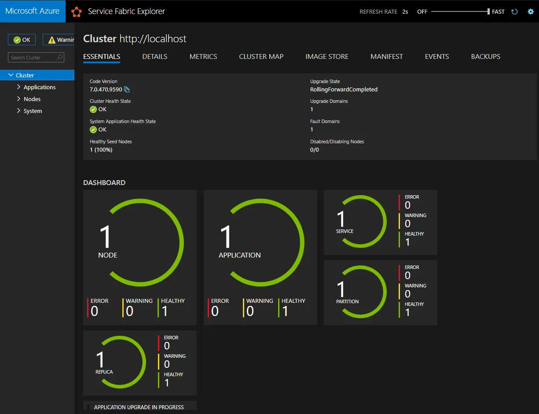Open the Backups tab
Screen dimensions: 539x414
(486, 57)
